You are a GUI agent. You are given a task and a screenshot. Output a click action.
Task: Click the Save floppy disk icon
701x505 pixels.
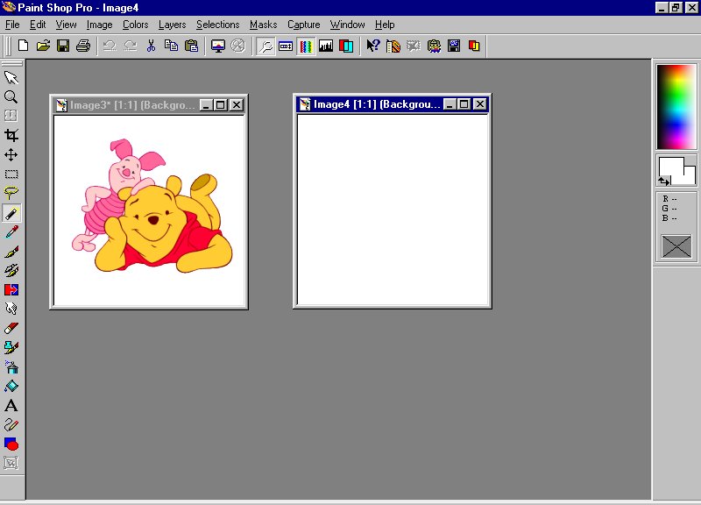coord(63,46)
